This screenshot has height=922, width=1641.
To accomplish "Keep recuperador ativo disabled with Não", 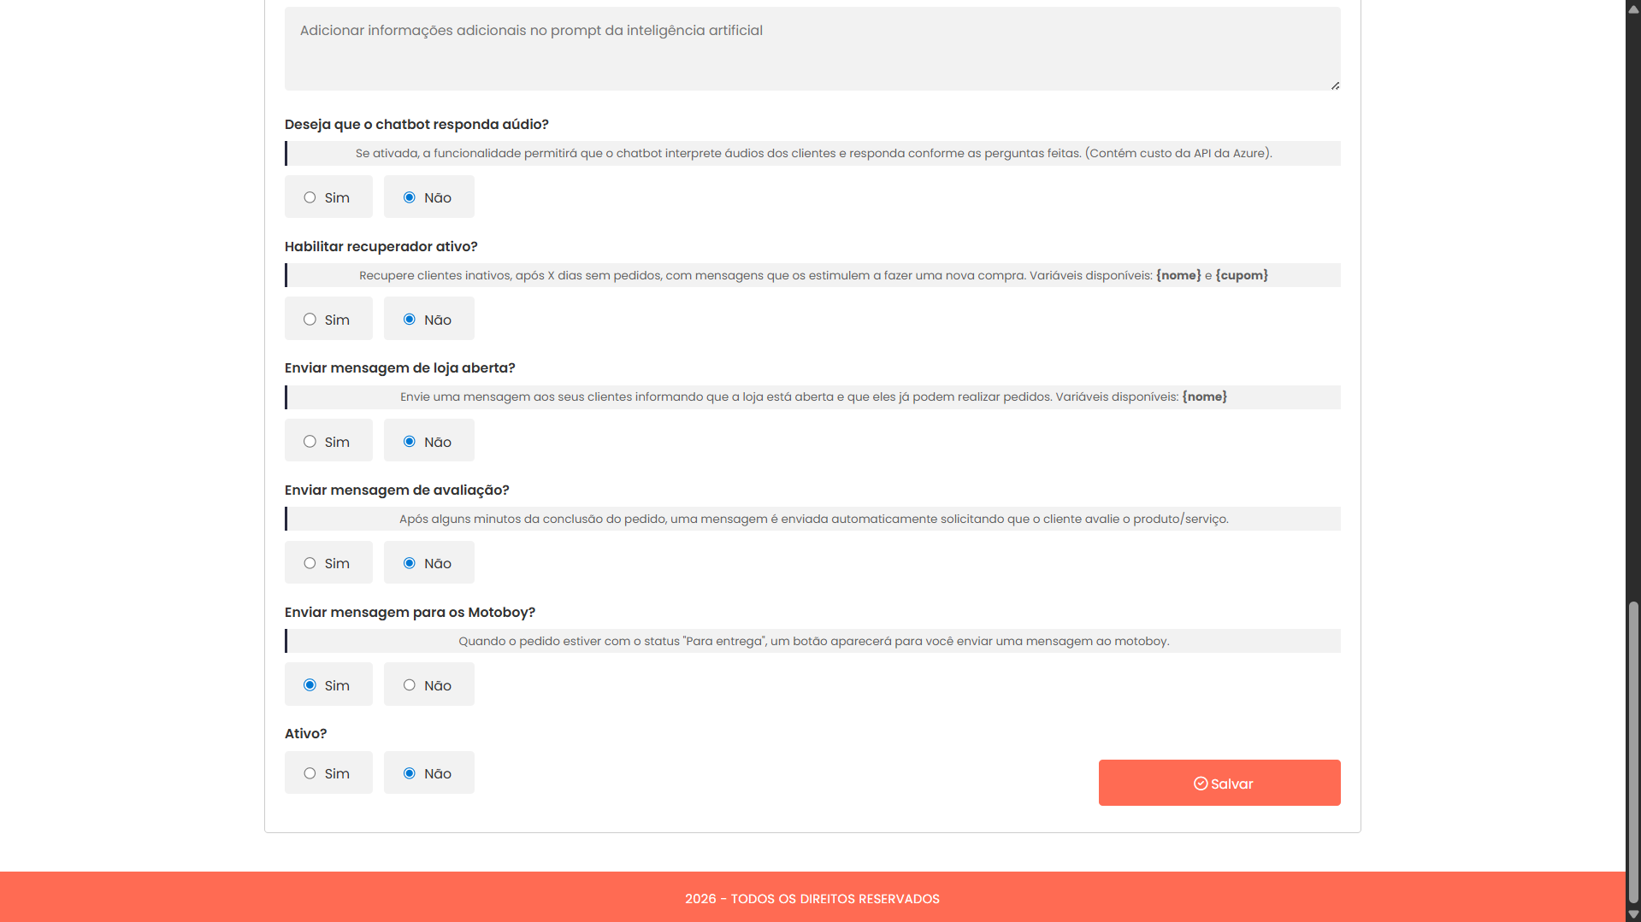I will 410,319.
